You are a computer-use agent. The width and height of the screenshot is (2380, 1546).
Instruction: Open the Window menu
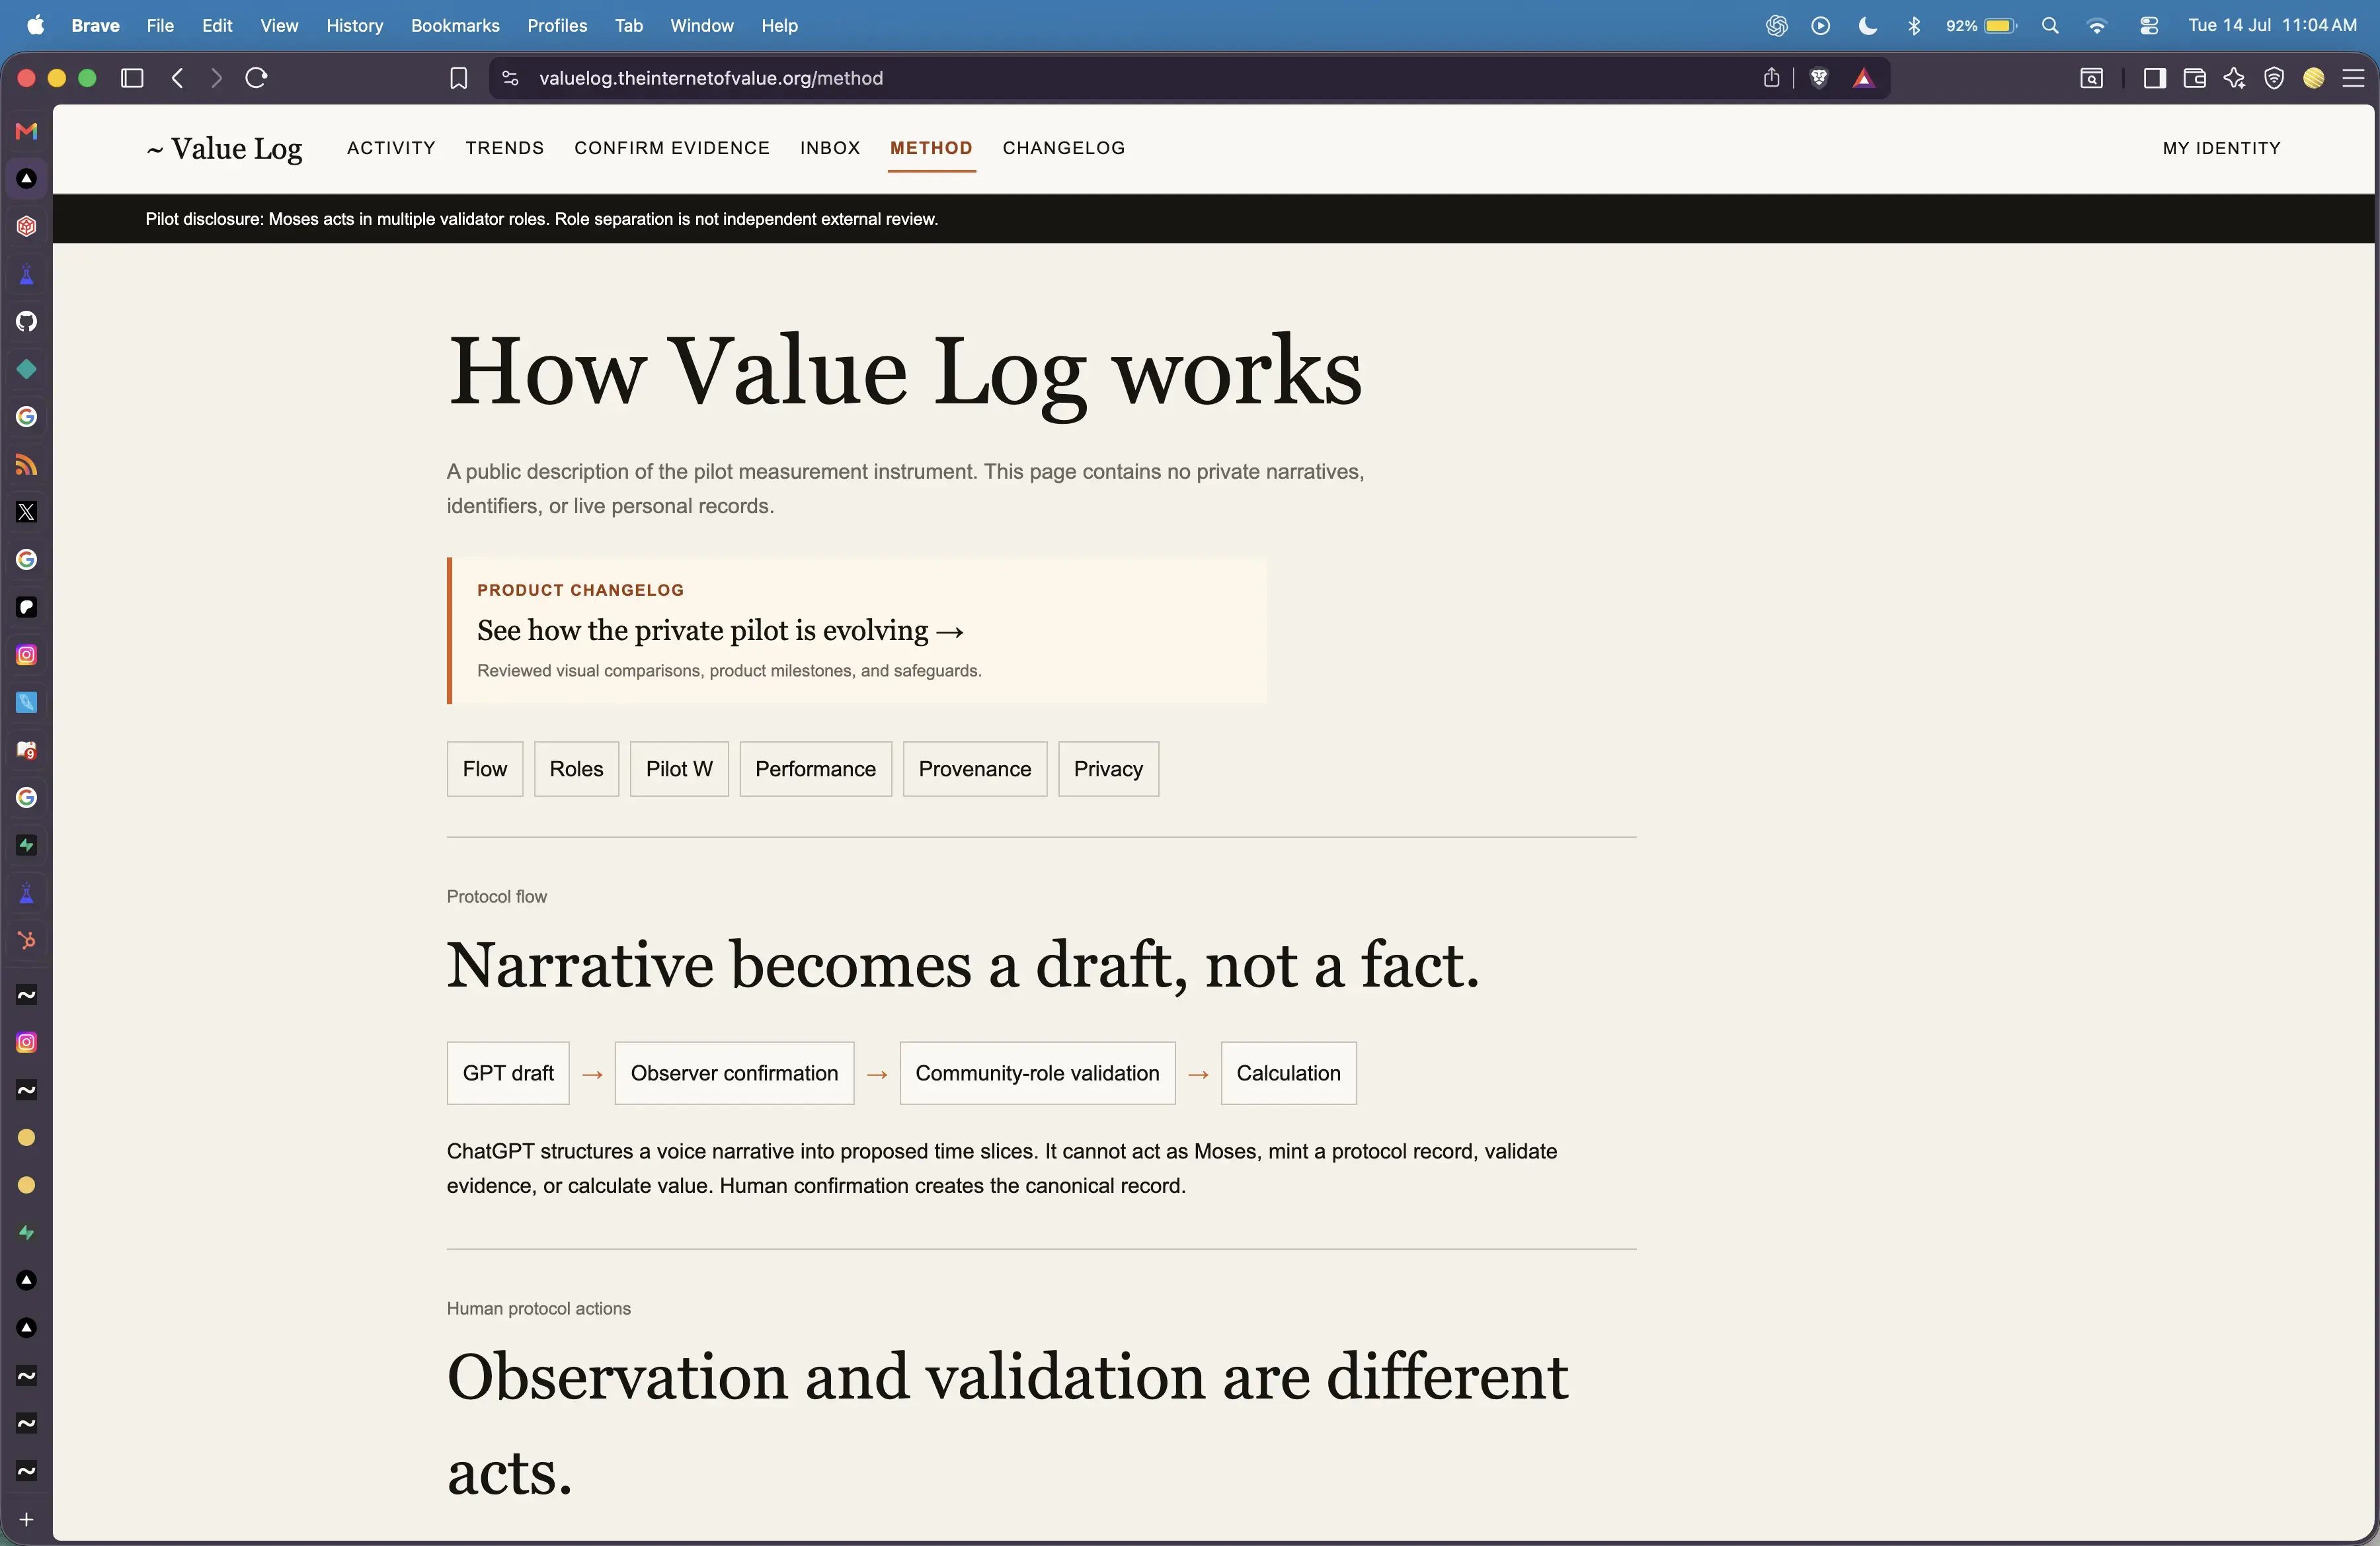(702, 26)
